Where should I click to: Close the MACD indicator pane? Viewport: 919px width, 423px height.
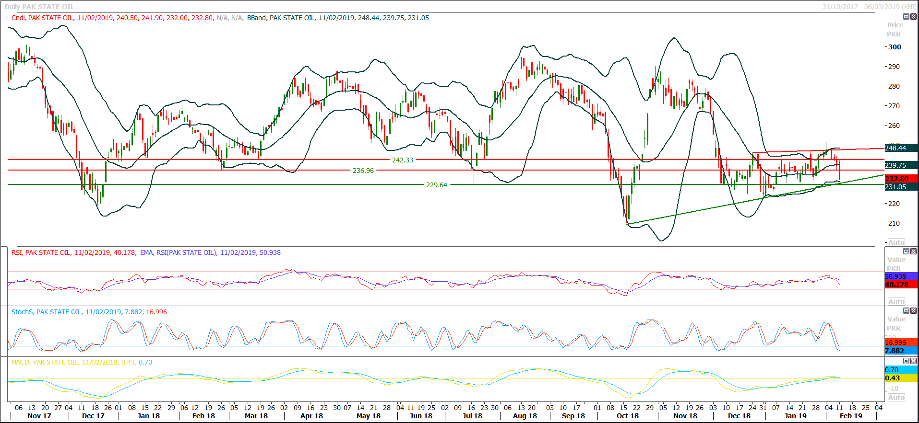[x=913, y=361]
